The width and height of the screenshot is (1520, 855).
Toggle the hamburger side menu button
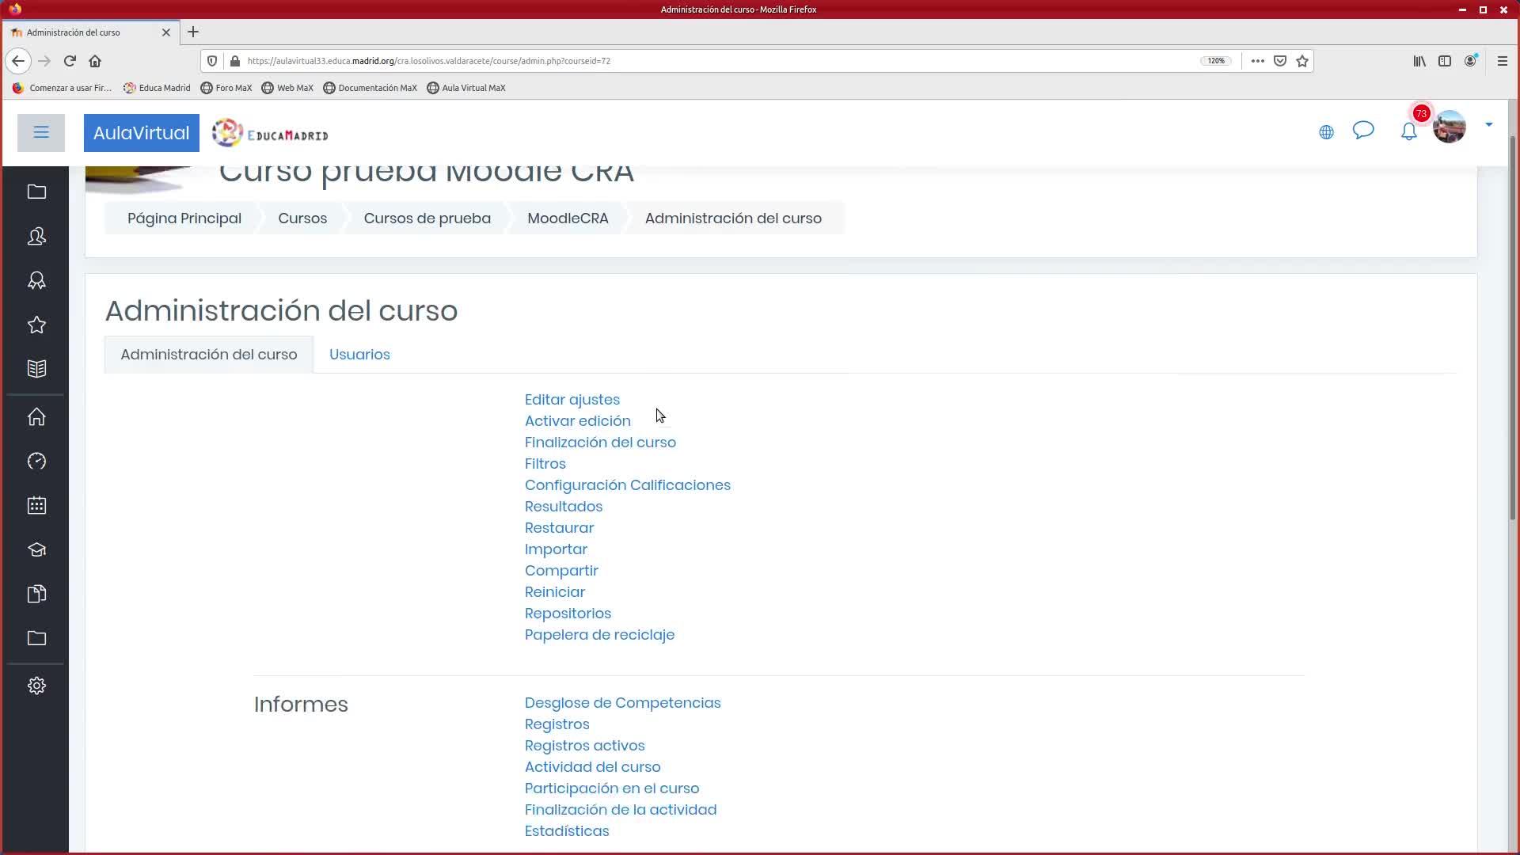[41, 132]
